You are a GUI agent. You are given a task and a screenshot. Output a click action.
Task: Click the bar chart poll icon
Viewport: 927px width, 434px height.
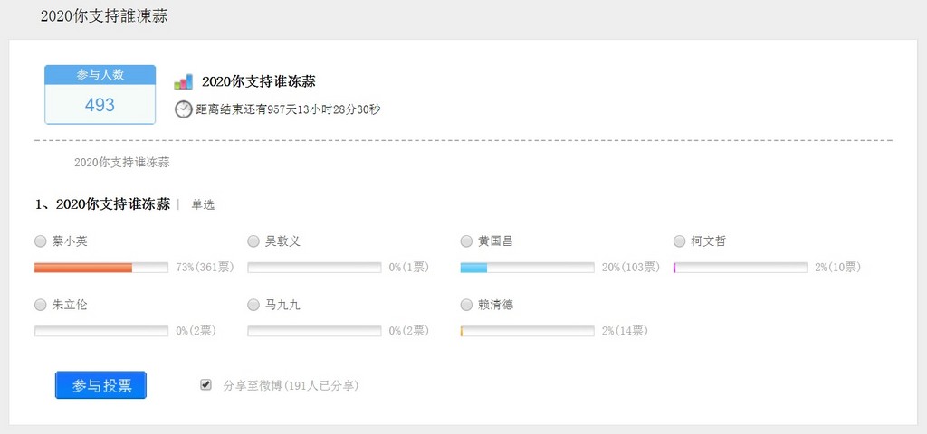183,81
